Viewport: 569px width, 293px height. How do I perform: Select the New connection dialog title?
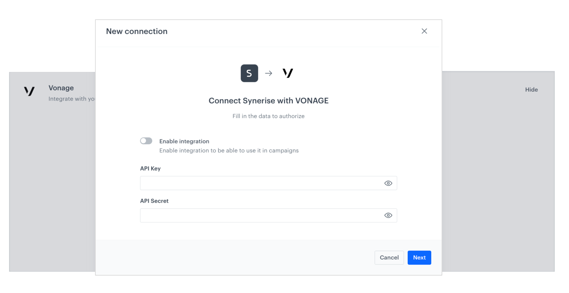(x=136, y=31)
